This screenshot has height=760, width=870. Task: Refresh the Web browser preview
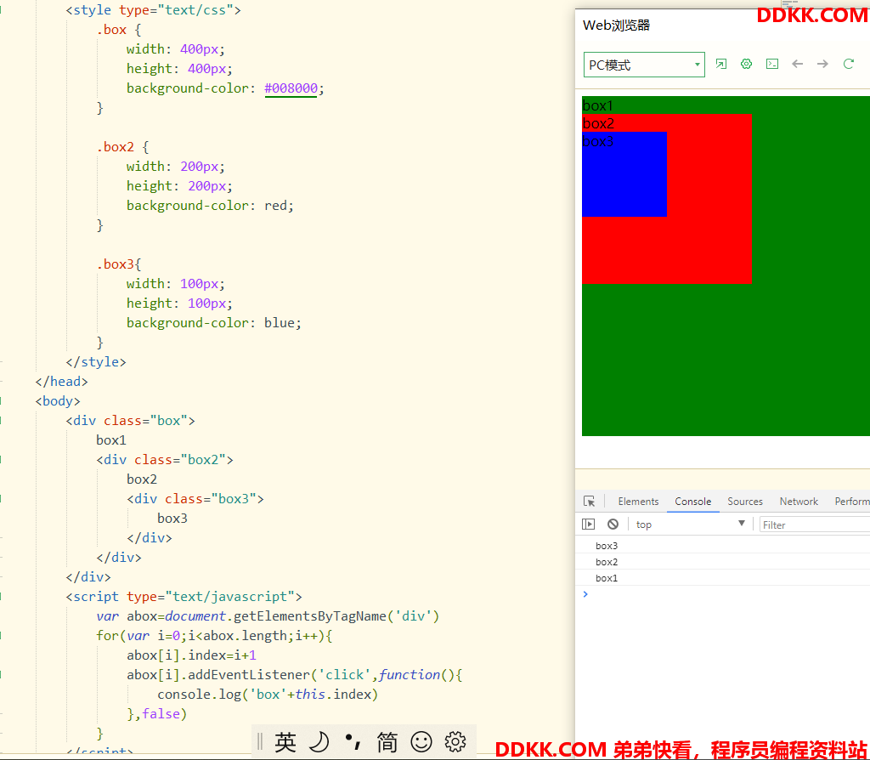pyautogui.click(x=849, y=64)
